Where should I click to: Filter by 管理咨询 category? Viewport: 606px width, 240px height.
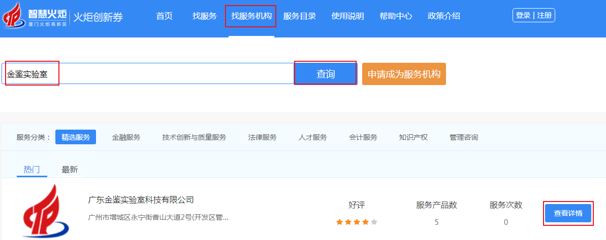tap(464, 137)
